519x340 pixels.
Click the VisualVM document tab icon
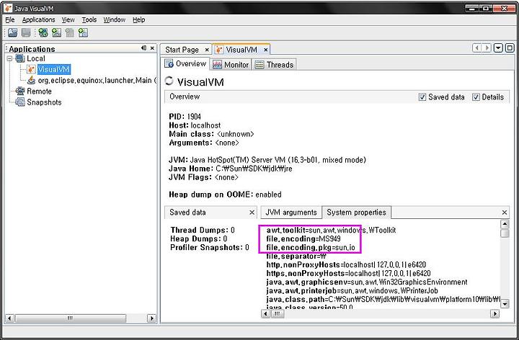click(x=219, y=50)
